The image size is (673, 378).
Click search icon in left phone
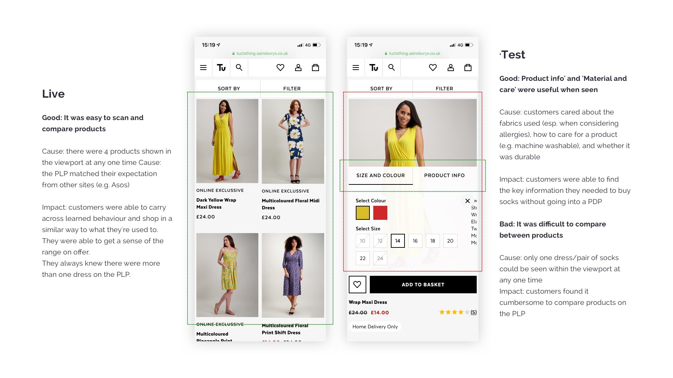pyautogui.click(x=239, y=68)
